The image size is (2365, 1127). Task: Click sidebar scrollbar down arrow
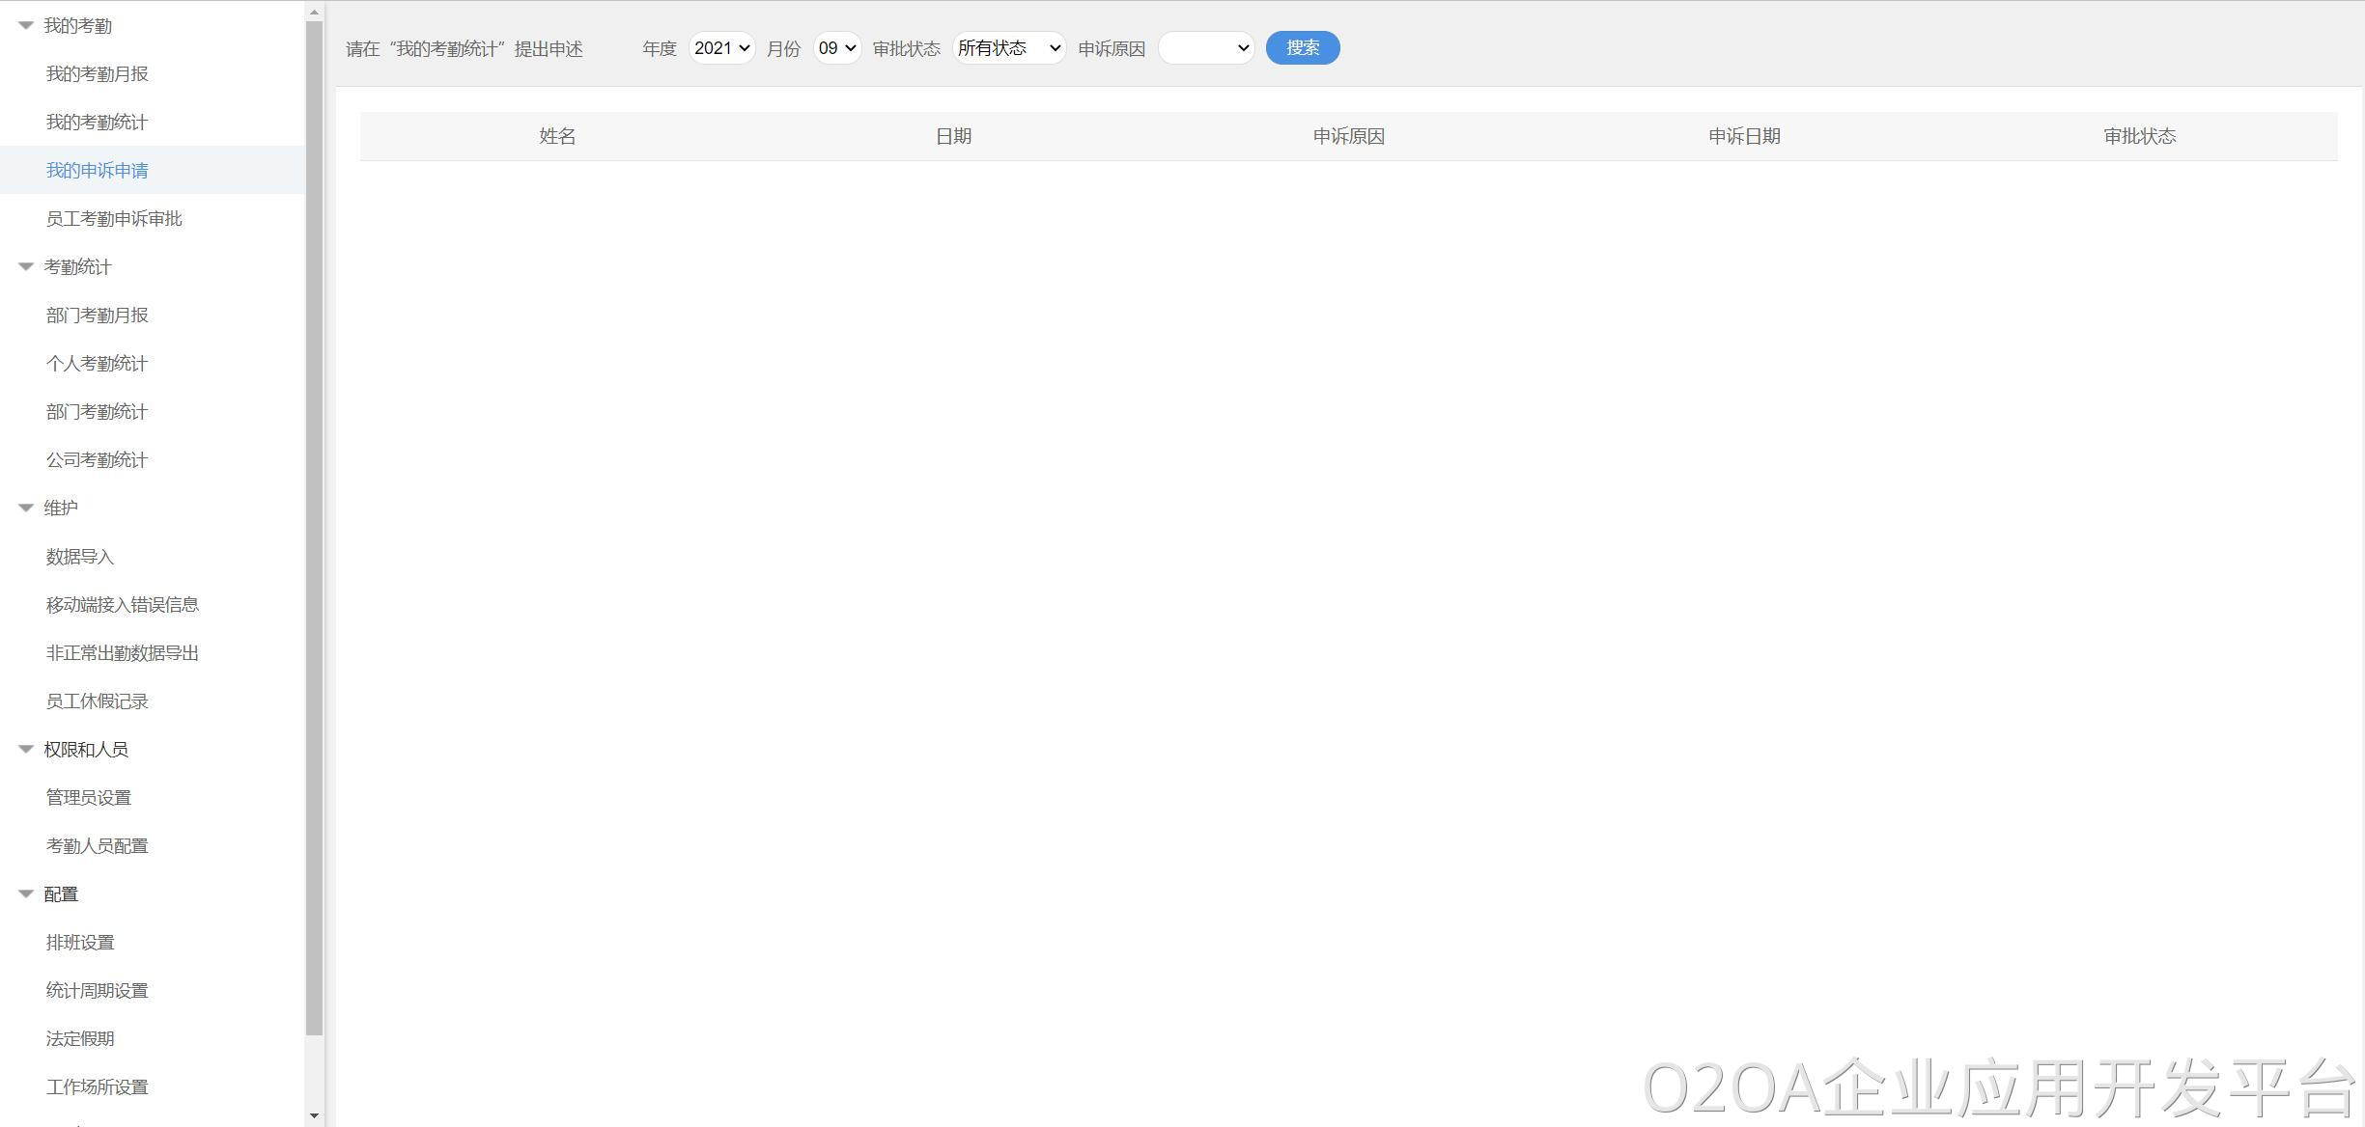click(x=314, y=1115)
